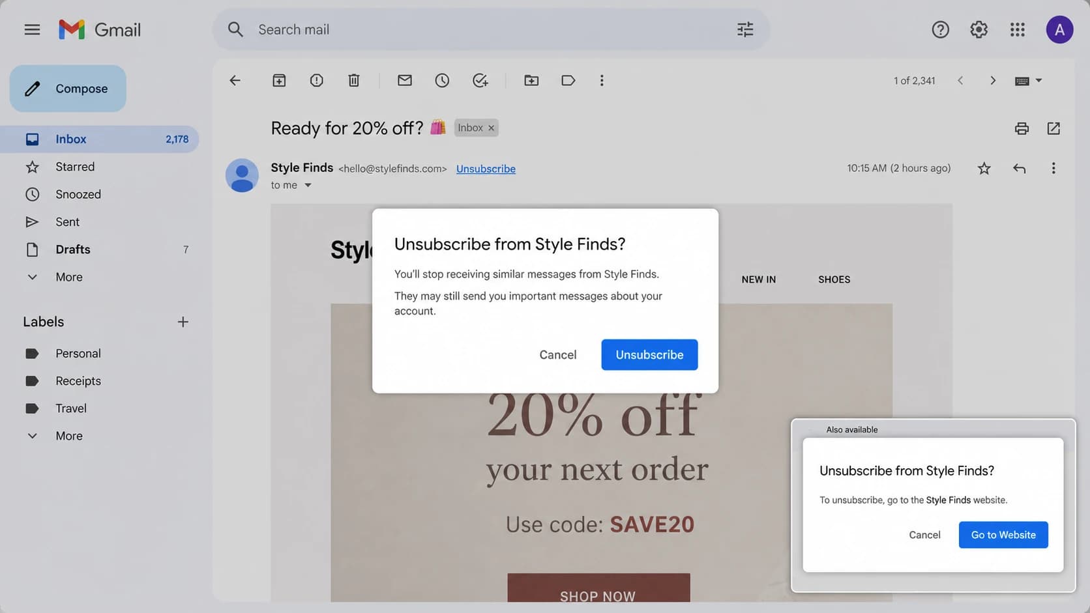Mark email as unread
1090x613 pixels.
point(405,80)
